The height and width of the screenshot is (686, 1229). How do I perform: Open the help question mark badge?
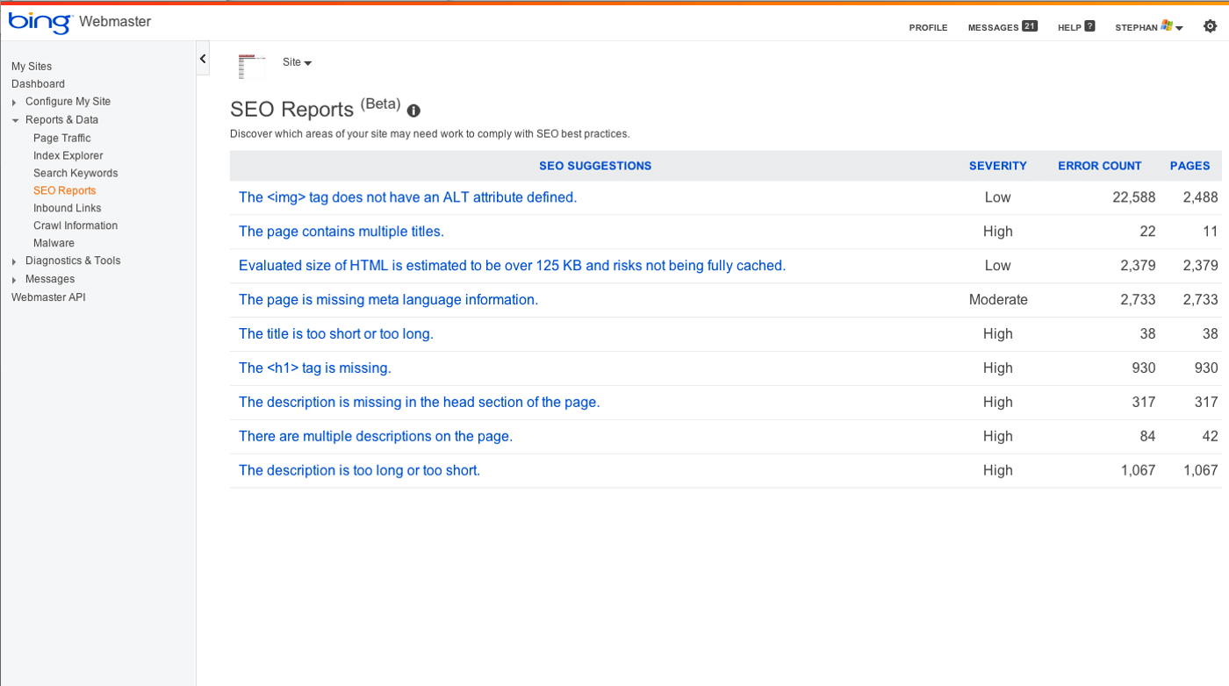tap(1089, 26)
